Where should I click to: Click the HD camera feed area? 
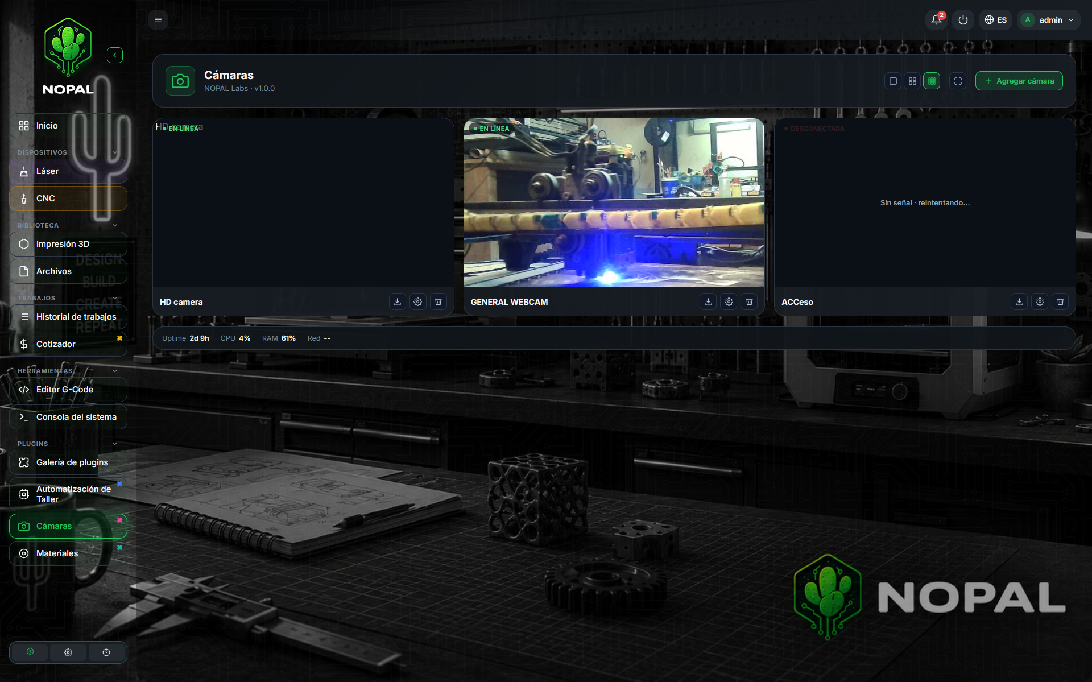point(303,202)
